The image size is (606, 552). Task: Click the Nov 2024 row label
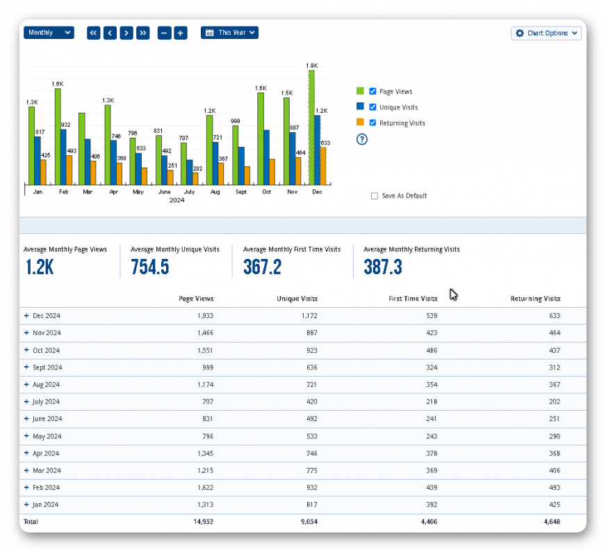pyautogui.click(x=47, y=333)
